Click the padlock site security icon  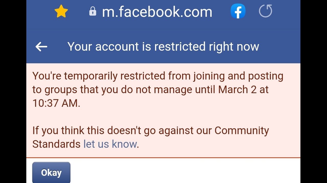click(92, 11)
